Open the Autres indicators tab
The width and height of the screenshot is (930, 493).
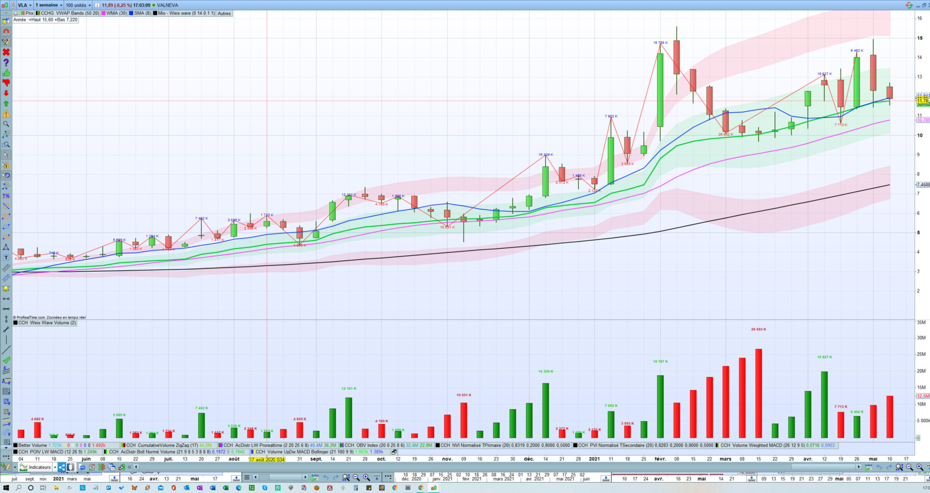pyautogui.click(x=224, y=14)
